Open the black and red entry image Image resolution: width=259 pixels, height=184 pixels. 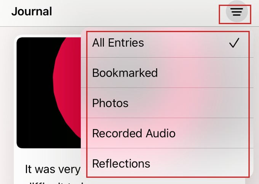point(49,93)
